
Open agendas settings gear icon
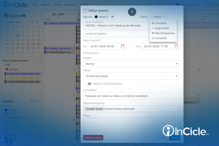[x=36, y=101]
